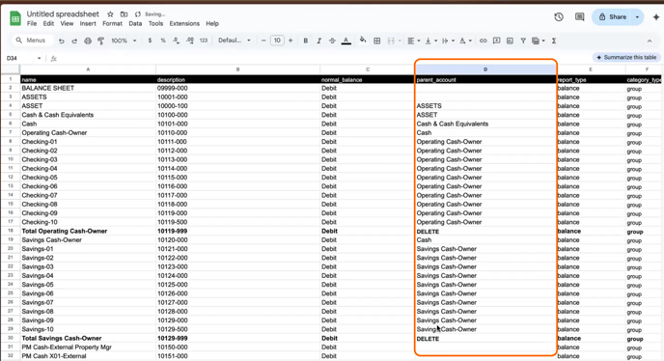Click cell 'Total Operating Cash-Owner'
The height and width of the screenshot is (361, 664).
(x=88, y=231)
